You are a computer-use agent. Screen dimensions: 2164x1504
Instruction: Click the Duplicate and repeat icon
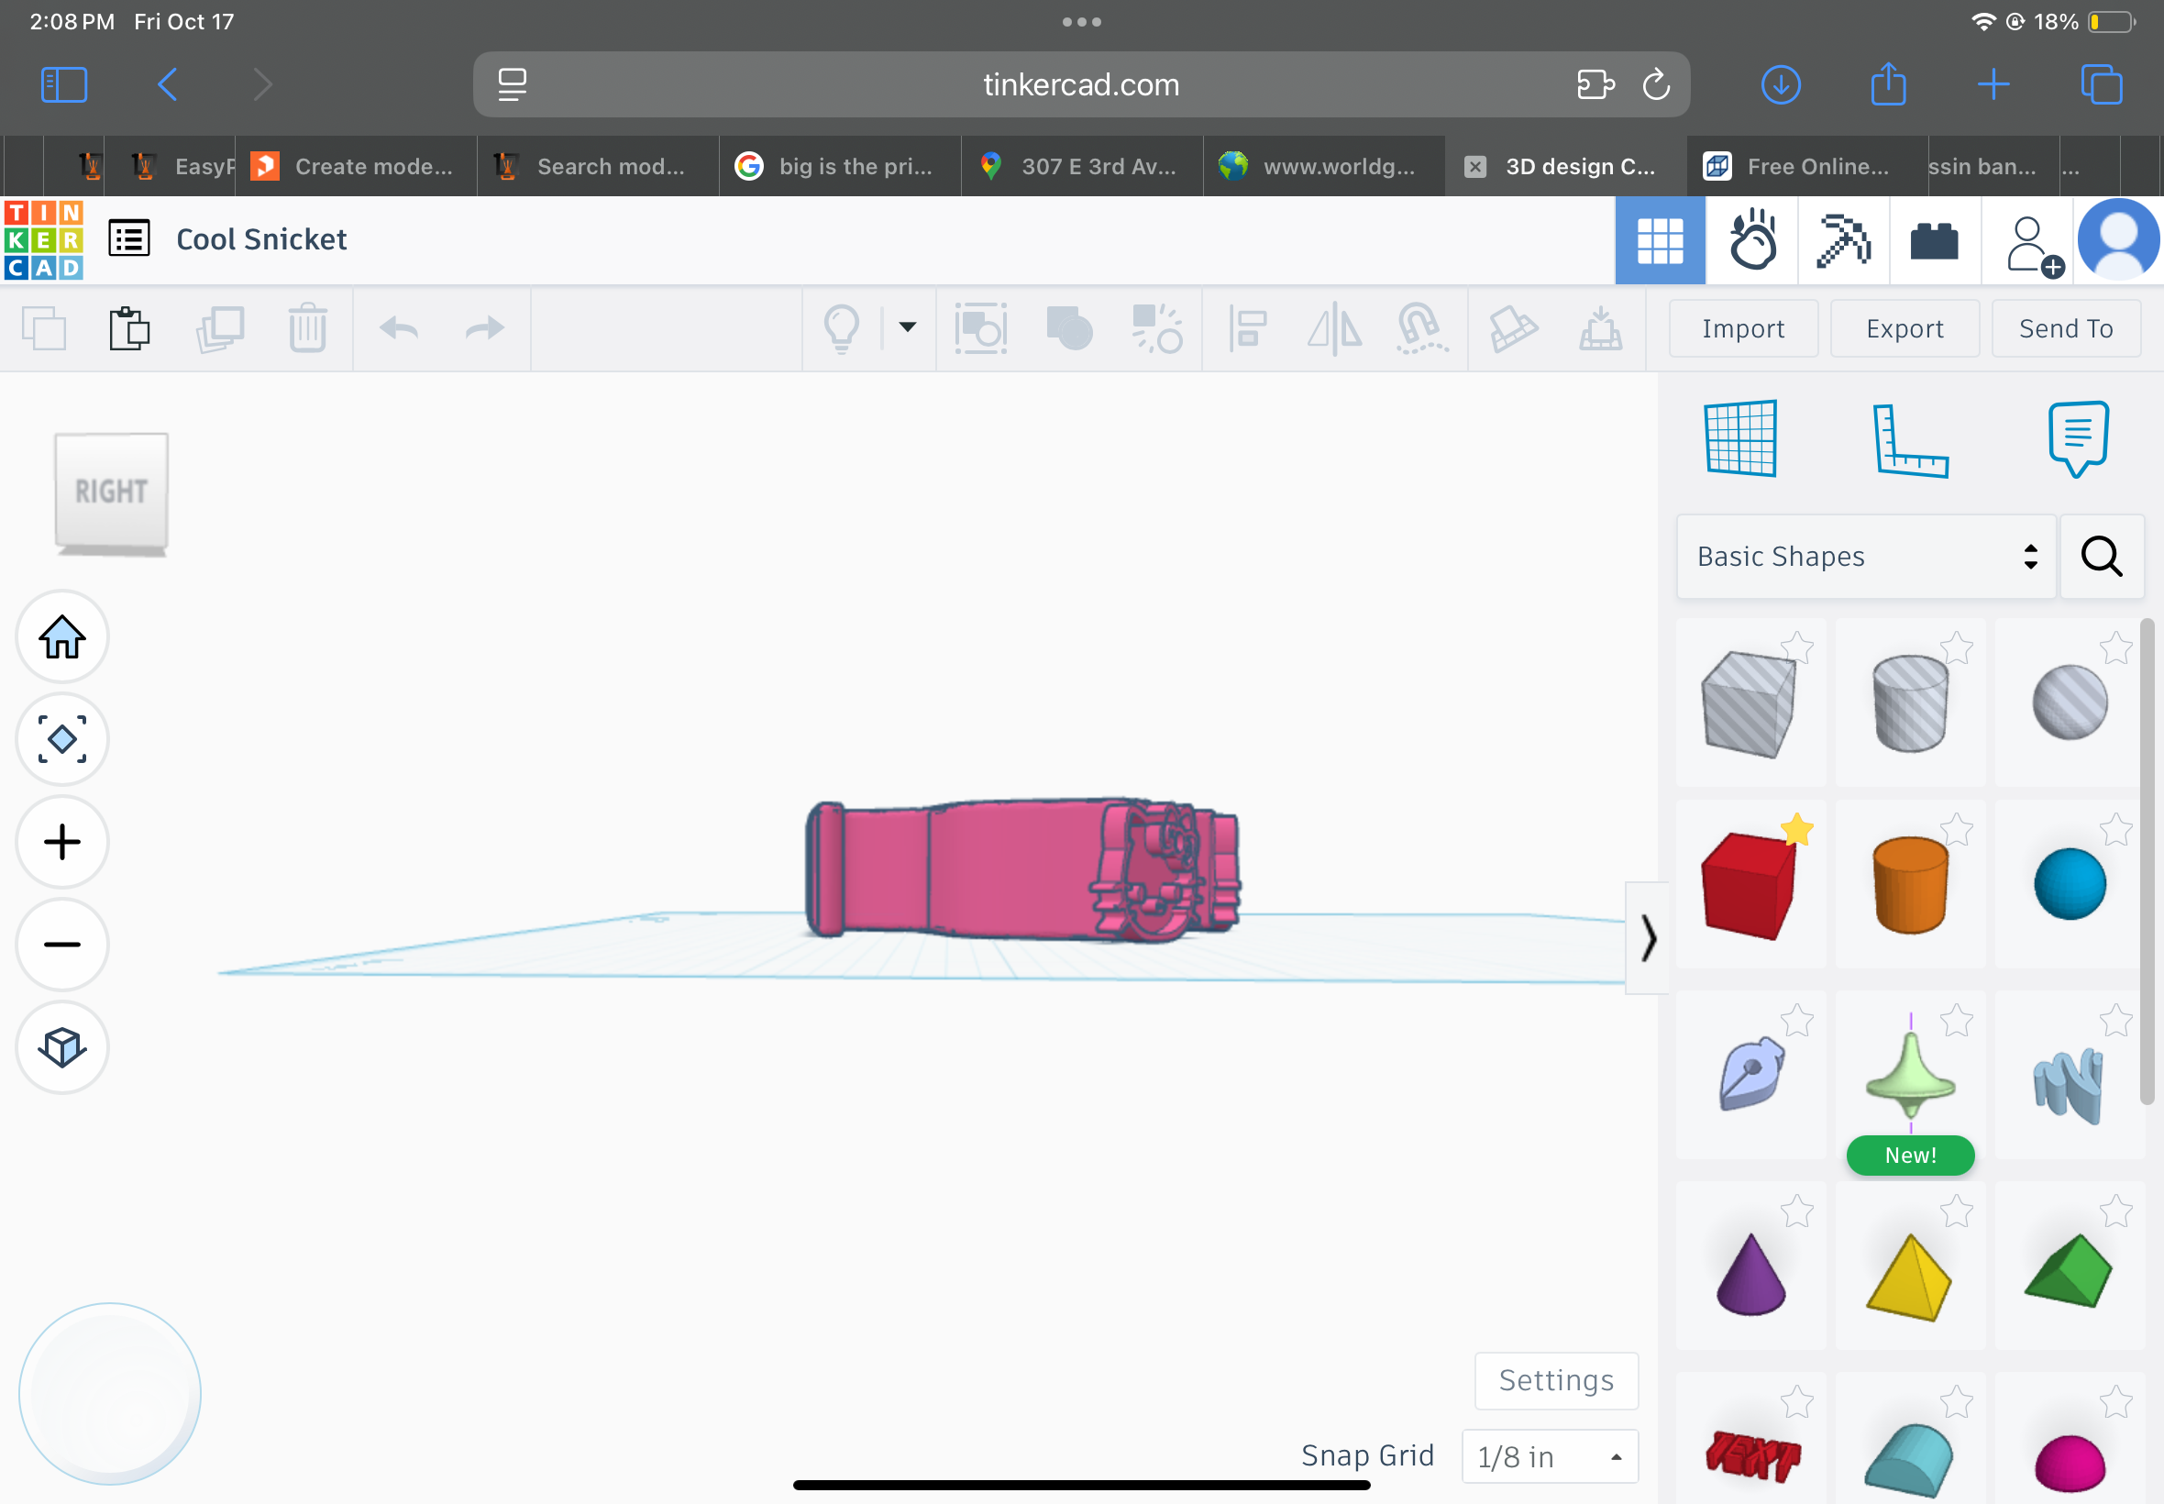(219, 329)
